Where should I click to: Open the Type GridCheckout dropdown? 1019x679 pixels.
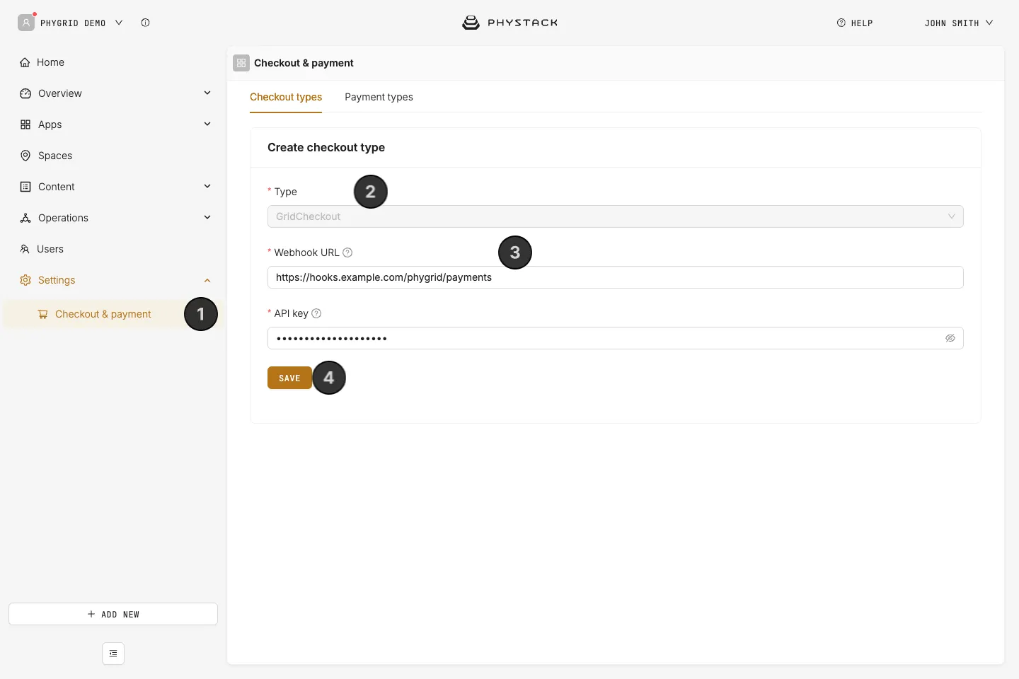615,216
